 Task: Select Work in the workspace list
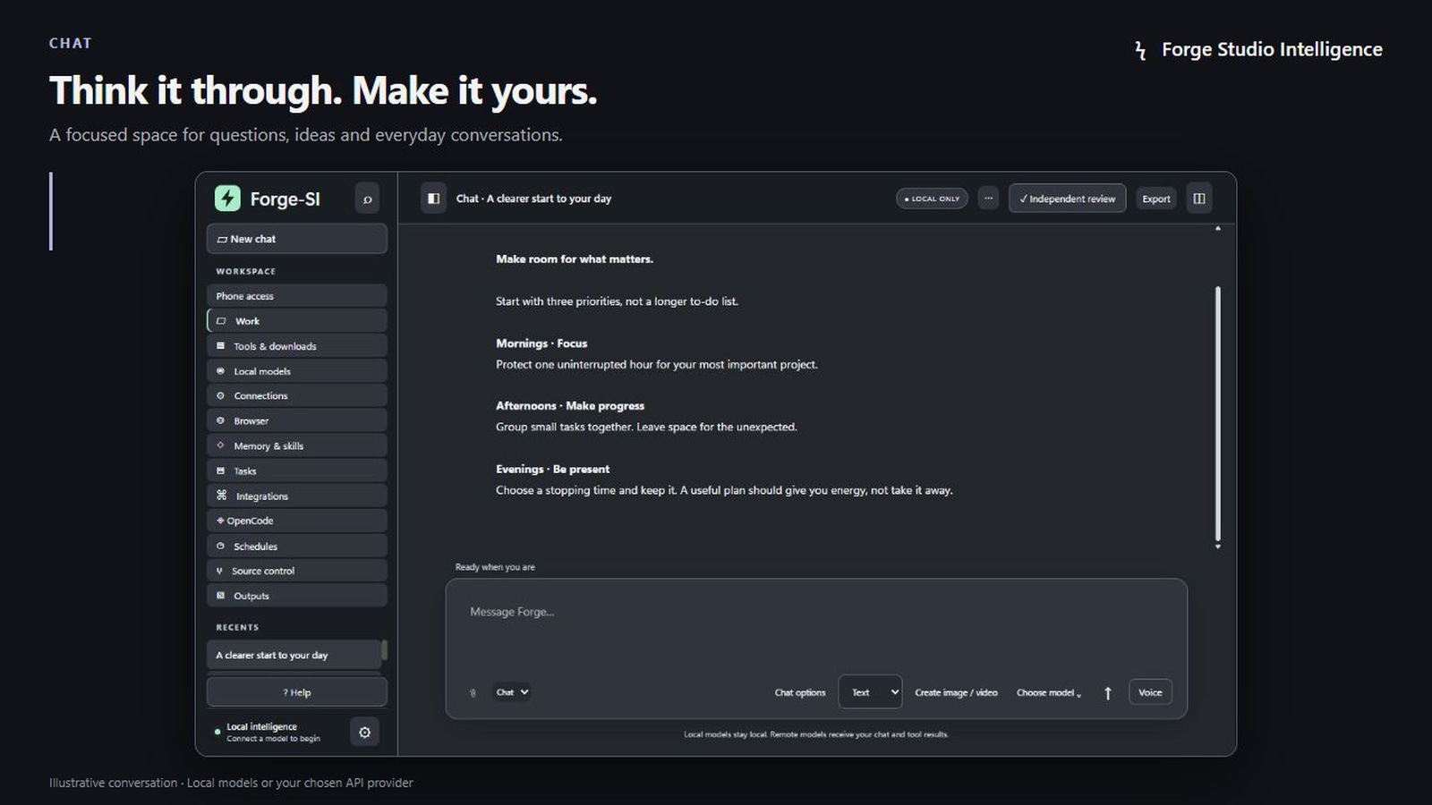297,321
